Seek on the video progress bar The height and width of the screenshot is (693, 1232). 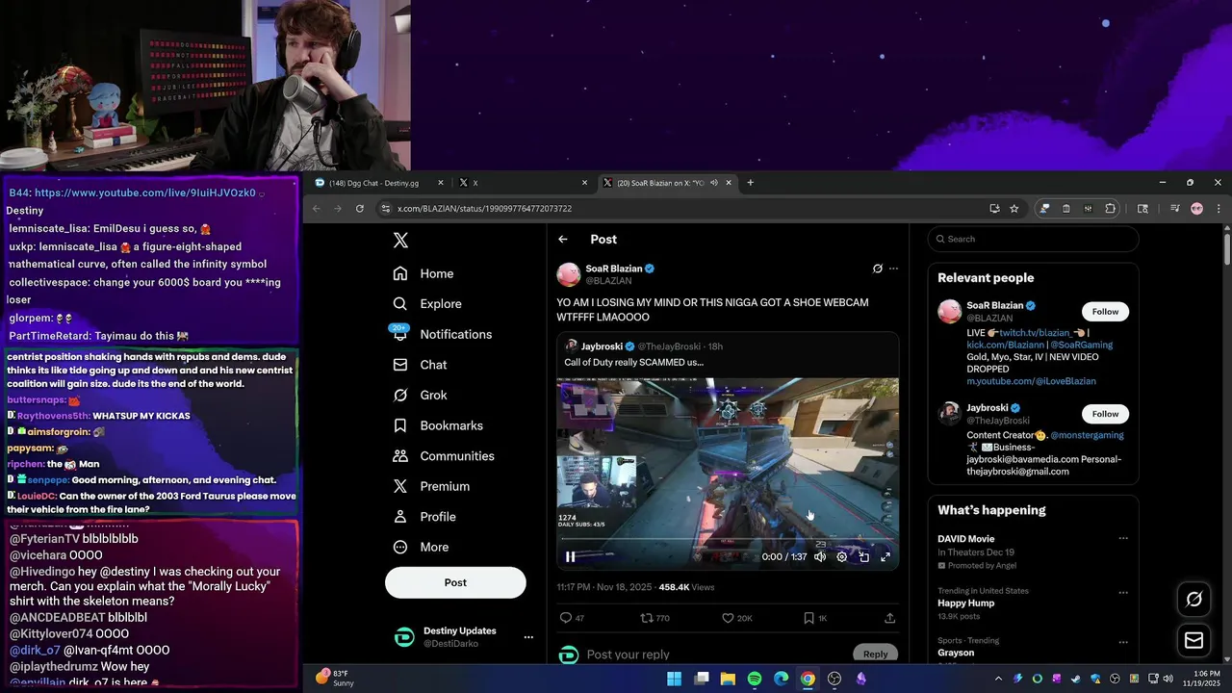coord(728,539)
